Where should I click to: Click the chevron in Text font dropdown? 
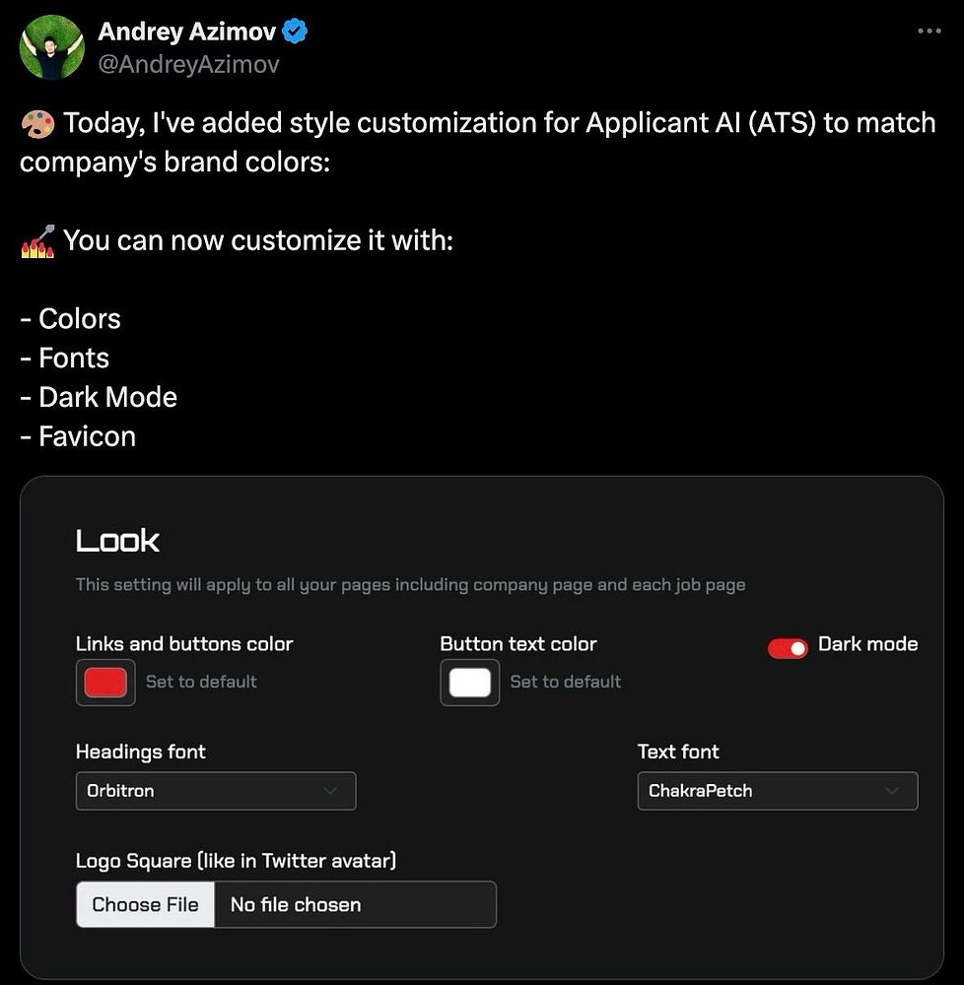click(892, 791)
